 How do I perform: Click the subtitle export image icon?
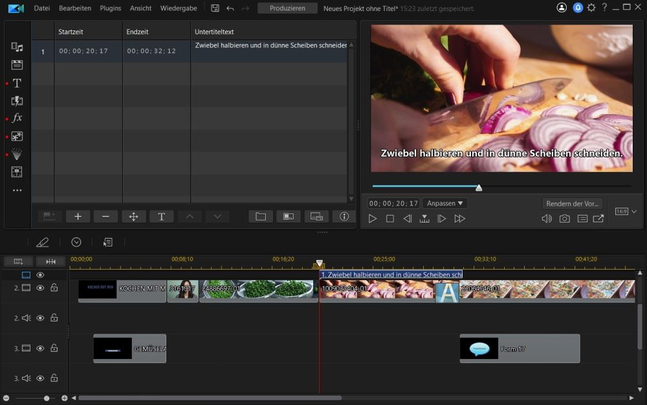[x=289, y=217]
